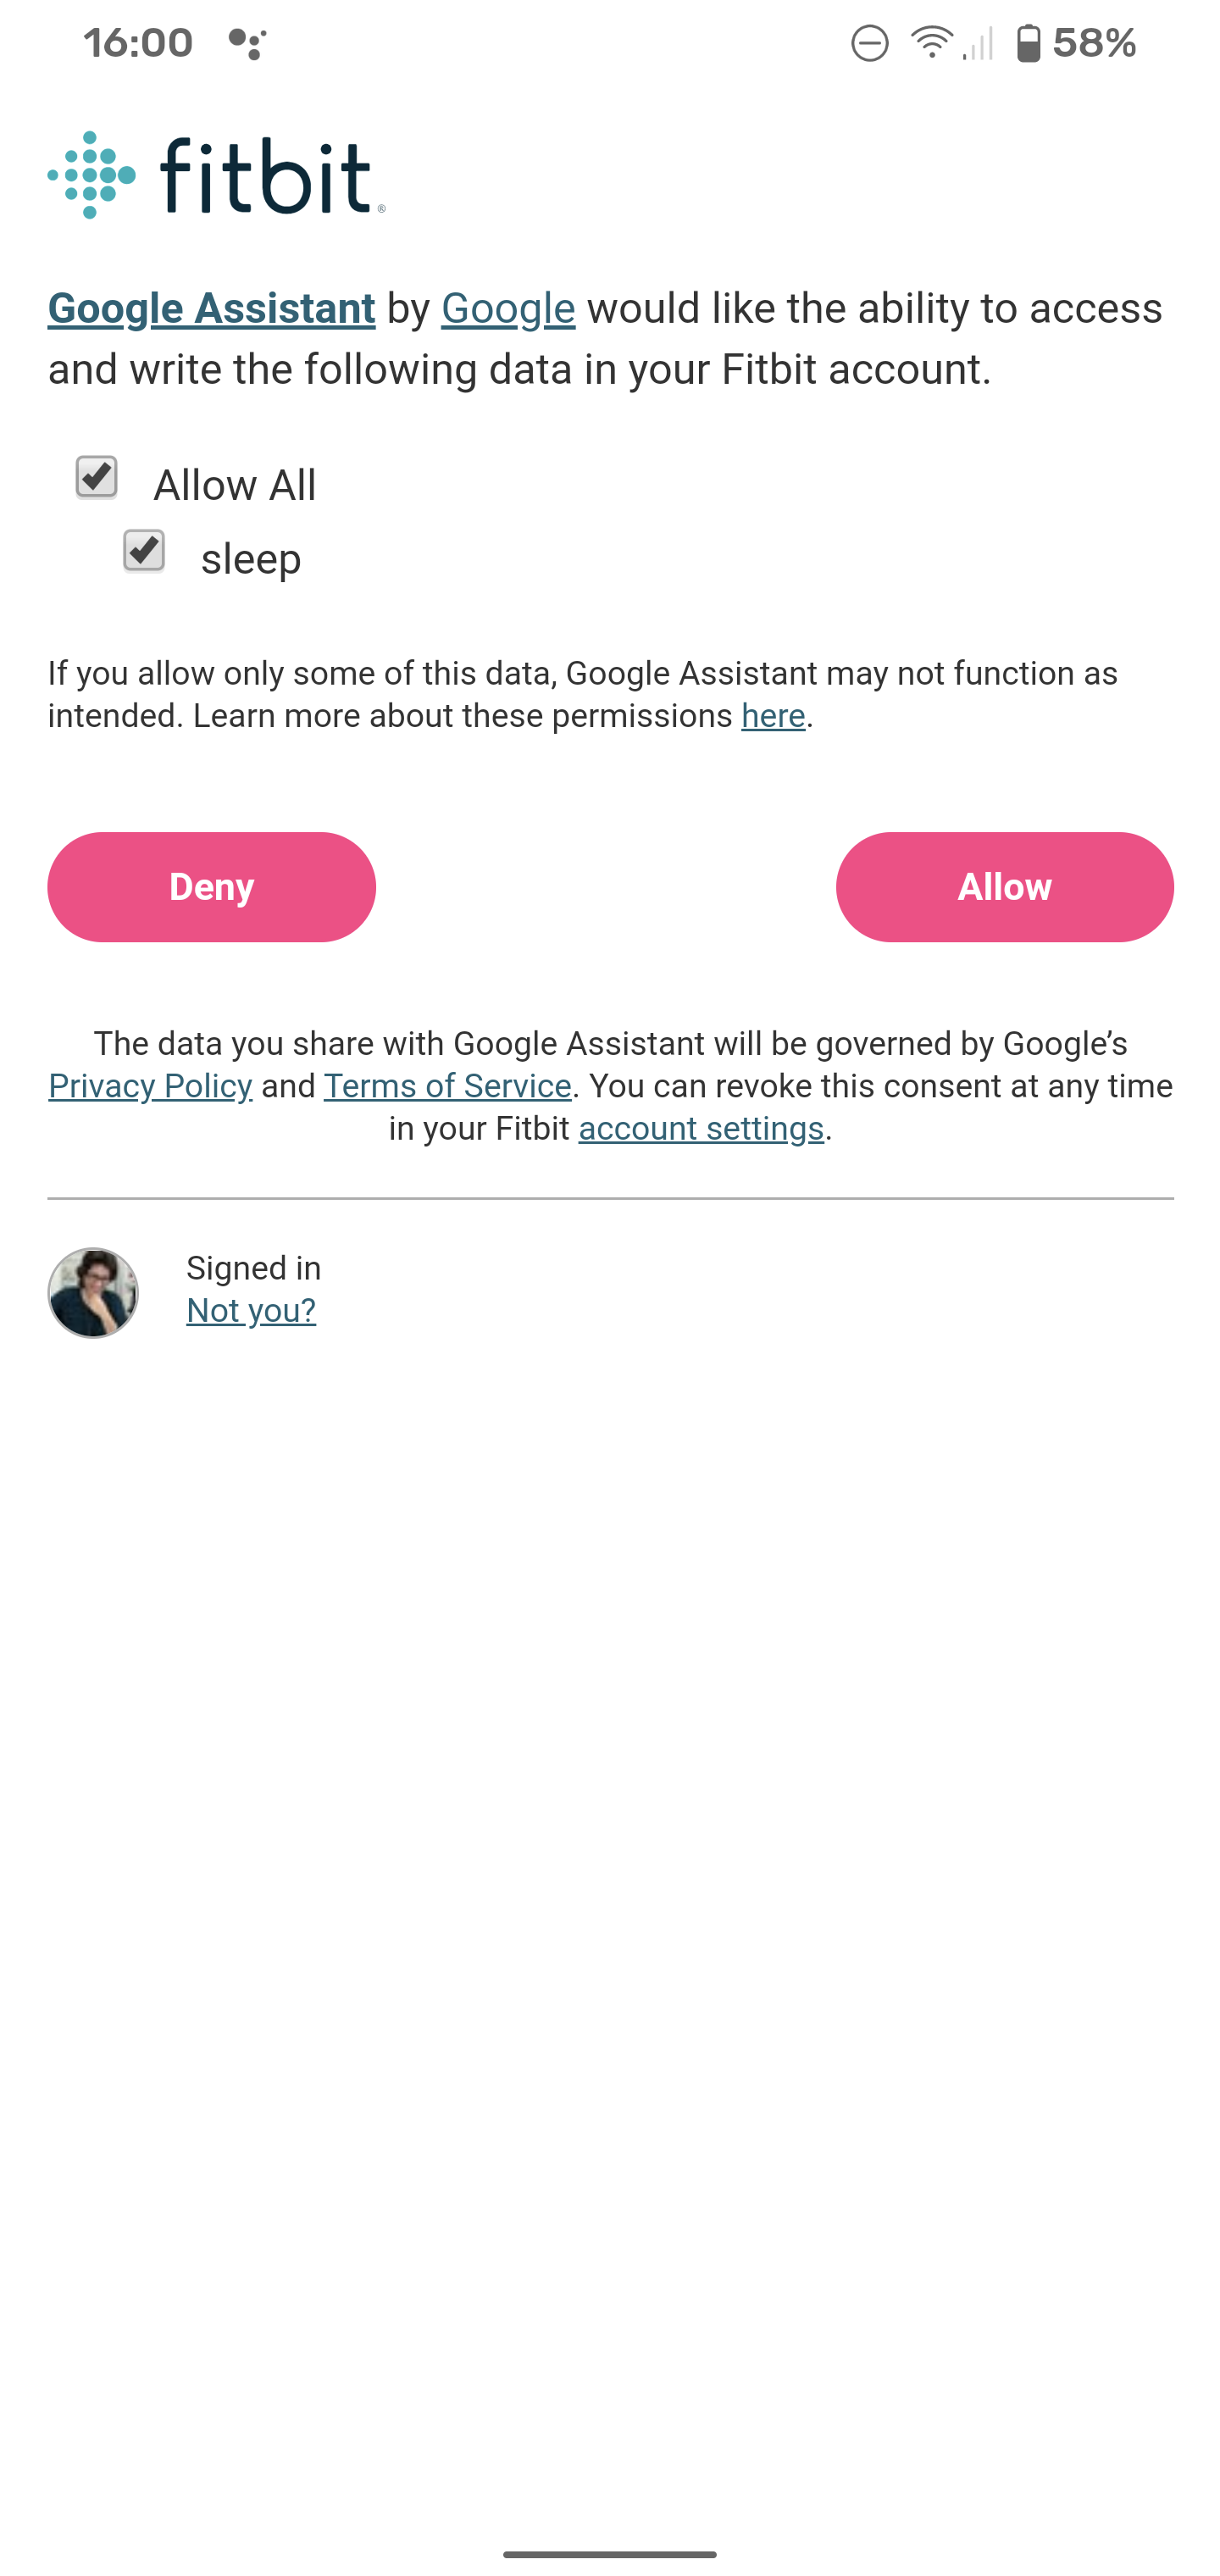This screenshot has width=1220, height=2576.
Task: Toggle the sleep permission checkbox
Action: pos(144,550)
